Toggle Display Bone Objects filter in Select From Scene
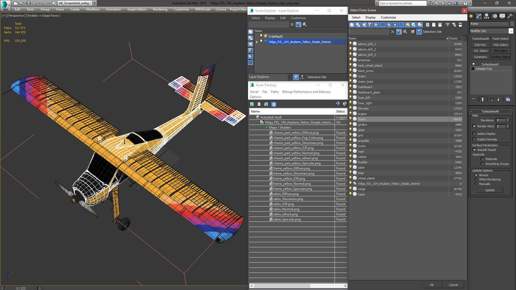This screenshot has width=516, height=290. click(401, 25)
